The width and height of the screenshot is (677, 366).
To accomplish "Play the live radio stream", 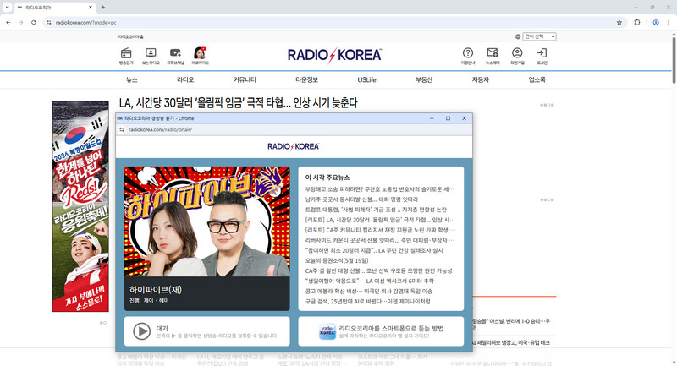I will coord(141,331).
